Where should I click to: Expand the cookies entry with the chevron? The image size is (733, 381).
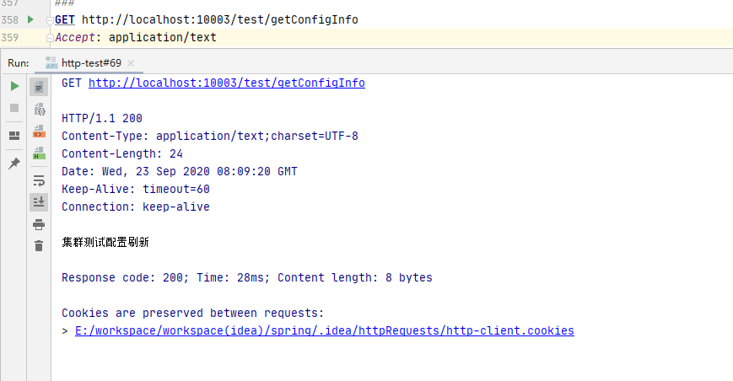point(65,330)
